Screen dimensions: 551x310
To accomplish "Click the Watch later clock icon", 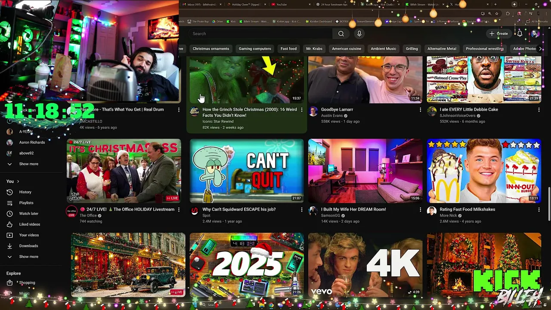I will [x=9, y=214].
